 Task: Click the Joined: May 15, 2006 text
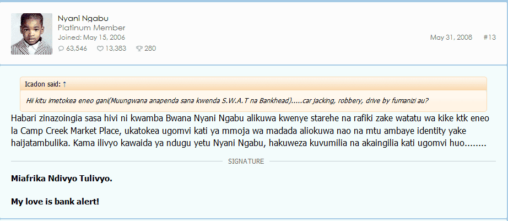point(91,37)
